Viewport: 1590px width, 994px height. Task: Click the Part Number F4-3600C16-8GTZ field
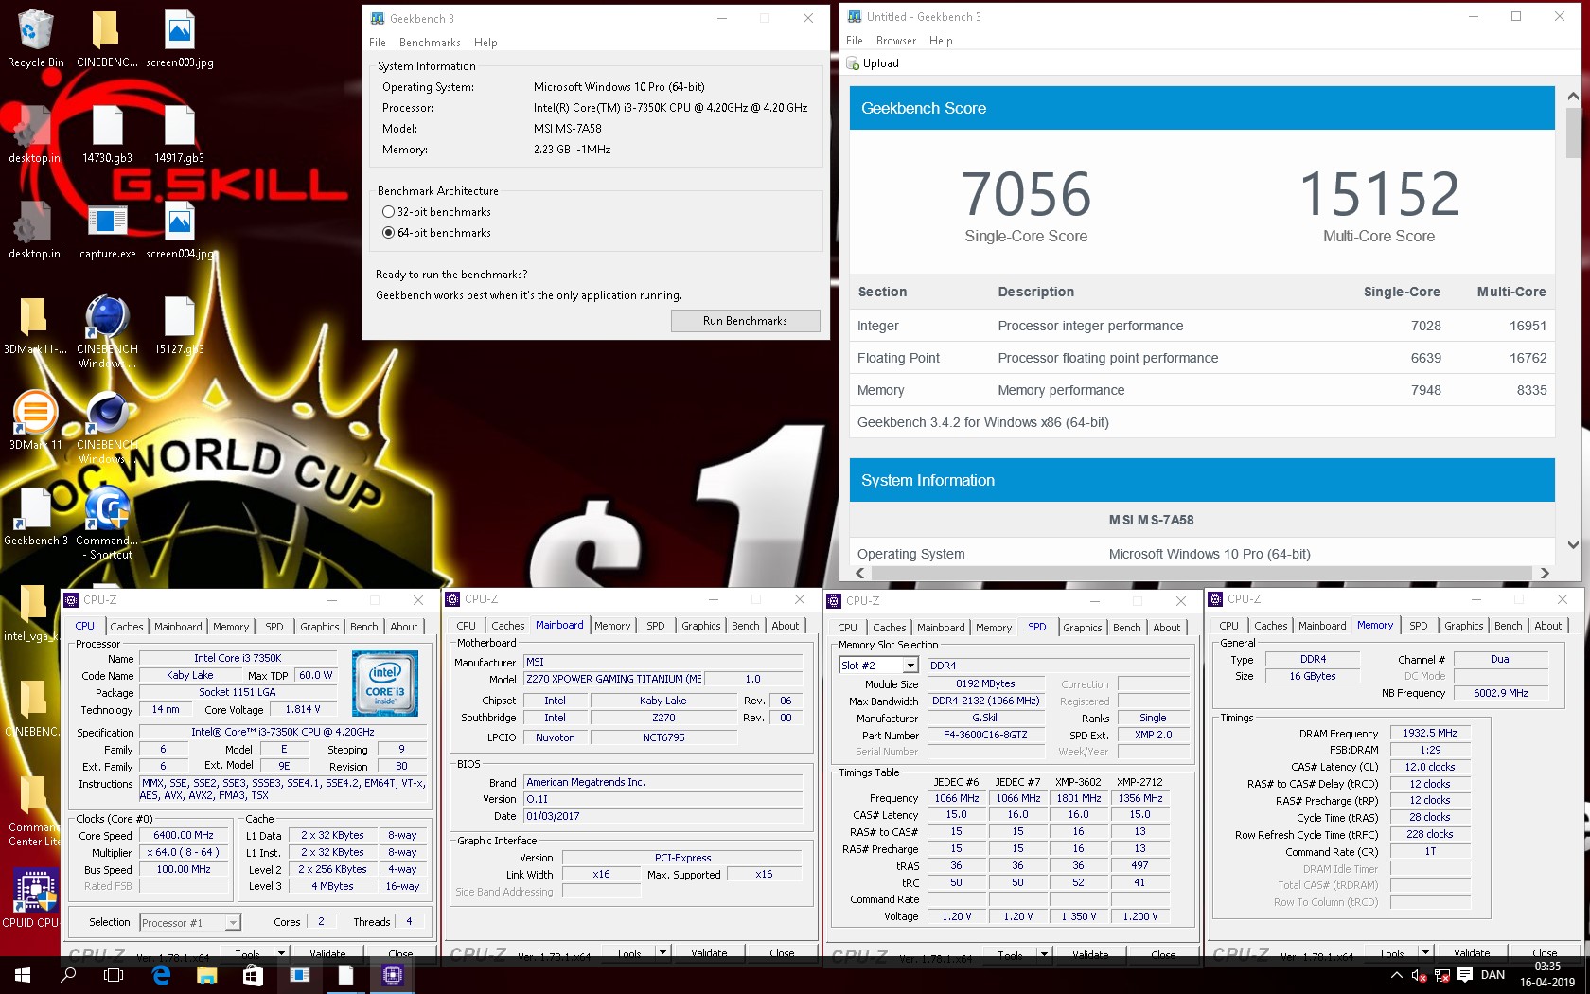click(x=986, y=735)
